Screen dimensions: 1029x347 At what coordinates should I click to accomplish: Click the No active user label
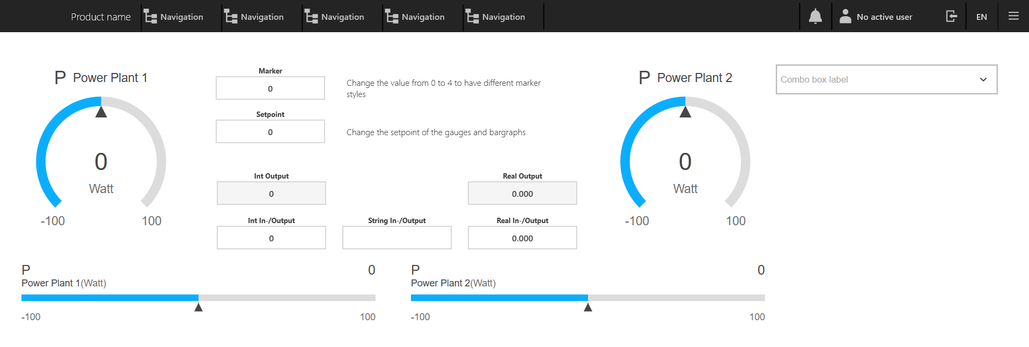(x=884, y=17)
